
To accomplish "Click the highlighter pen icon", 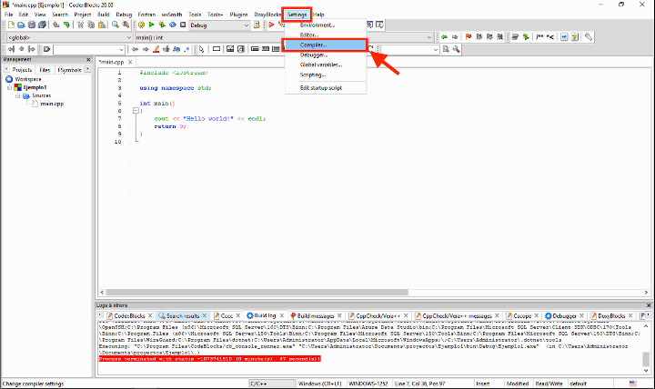I will pyautogui.click(x=156, y=49).
